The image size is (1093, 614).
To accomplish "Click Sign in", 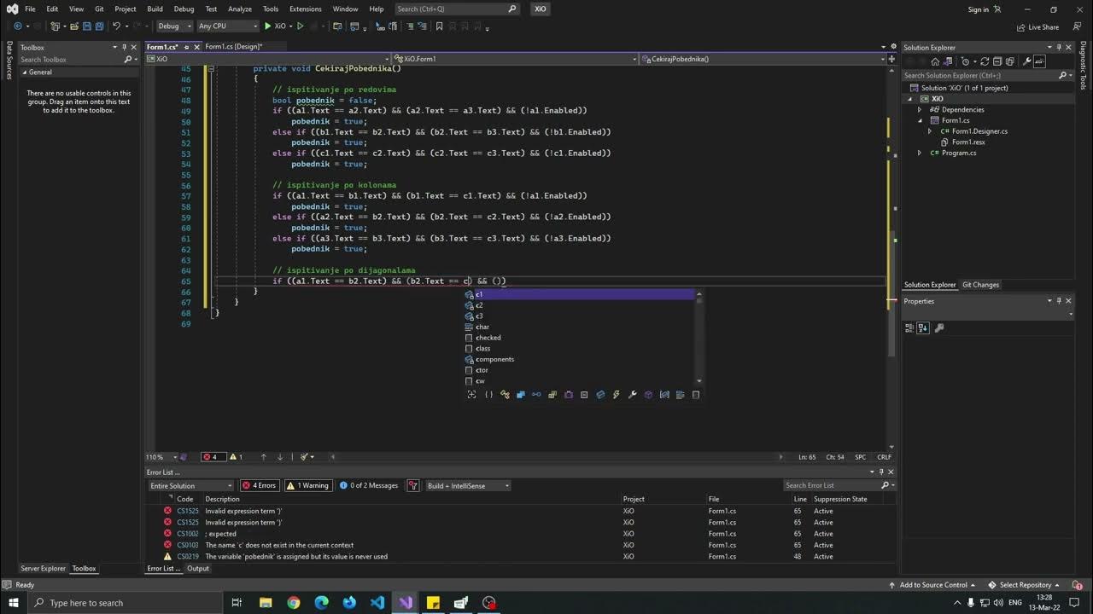I will point(979,9).
